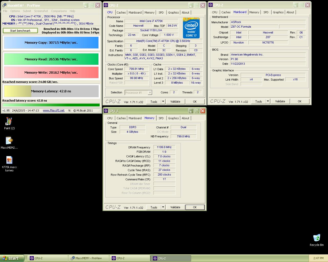This screenshot has height=262, width=328.
Task: Click DRAM Frequency value 1199.8 MHz
Action: [164, 147]
